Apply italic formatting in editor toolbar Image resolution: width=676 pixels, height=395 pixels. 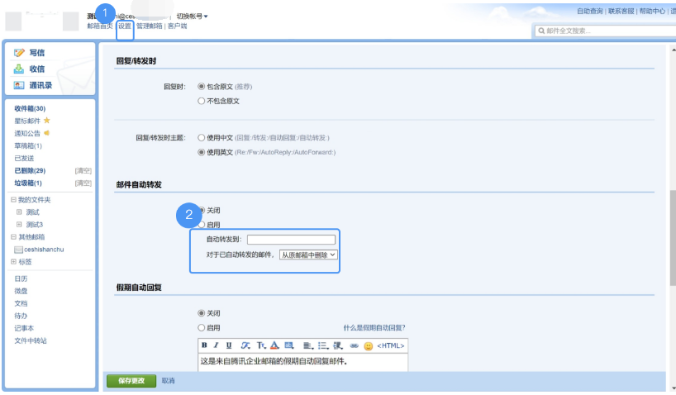click(x=217, y=345)
